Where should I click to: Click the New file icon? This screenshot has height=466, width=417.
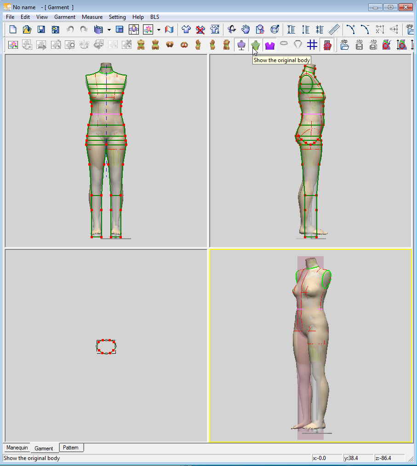(13, 29)
